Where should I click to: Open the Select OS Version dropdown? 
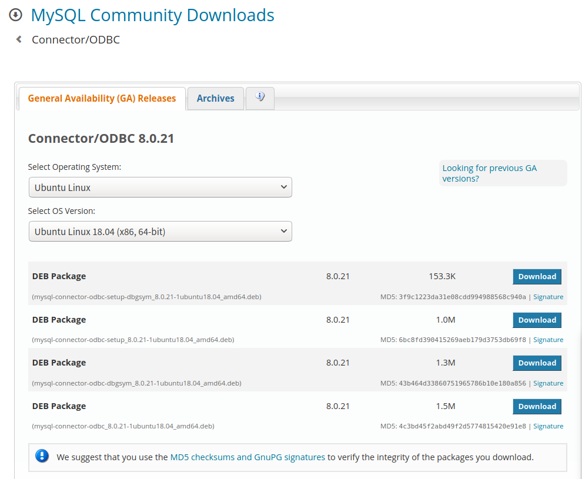tap(160, 232)
